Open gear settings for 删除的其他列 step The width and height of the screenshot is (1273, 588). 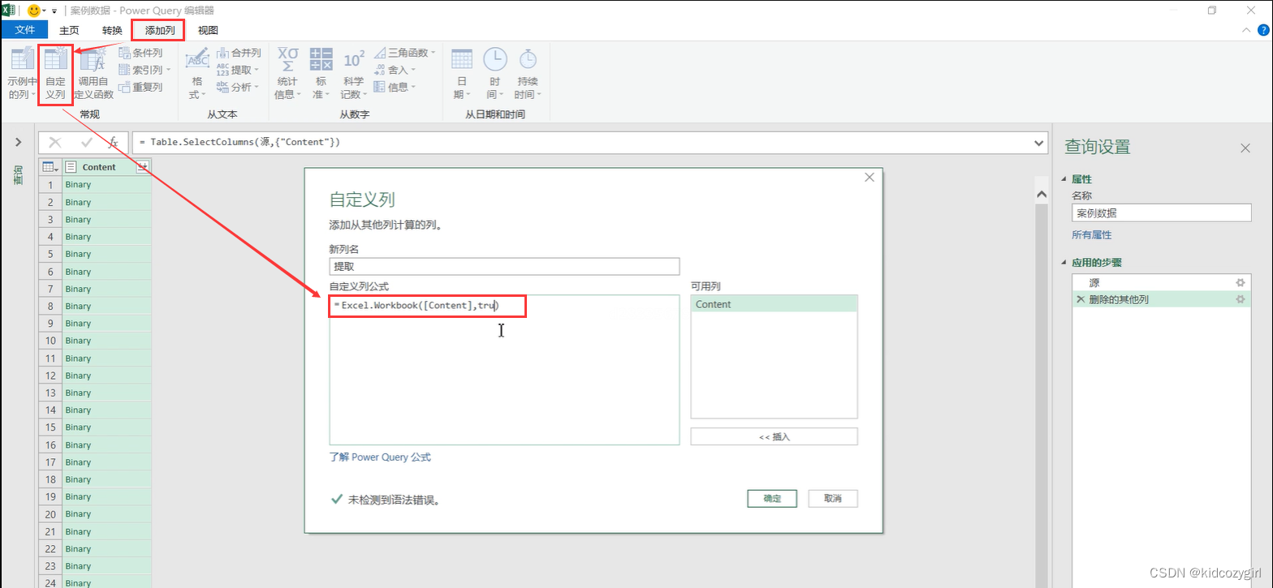click(x=1240, y=299)
